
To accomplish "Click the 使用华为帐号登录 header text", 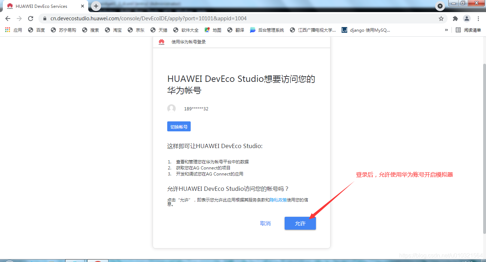I will point(189,42).
